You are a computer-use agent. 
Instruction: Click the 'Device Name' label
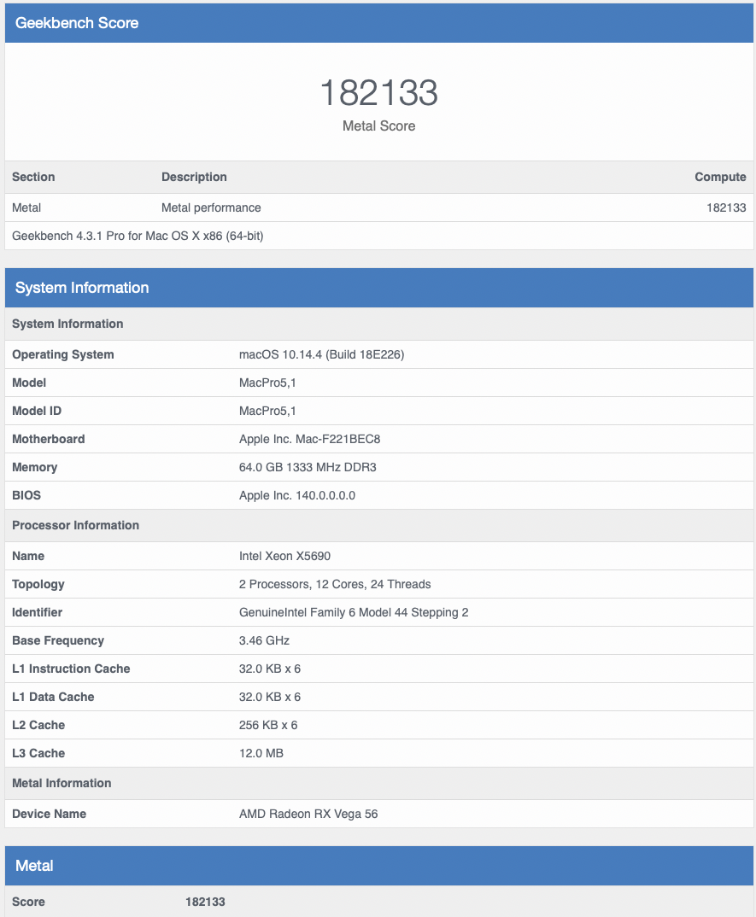[x=50, y=814]
